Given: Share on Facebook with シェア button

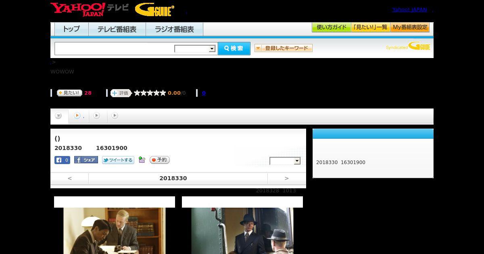Looking at the screenshot, I should 86,160.
